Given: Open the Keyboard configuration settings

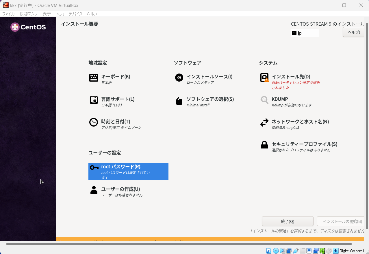Looking at the screenshot, I should [x=116, y=77].
